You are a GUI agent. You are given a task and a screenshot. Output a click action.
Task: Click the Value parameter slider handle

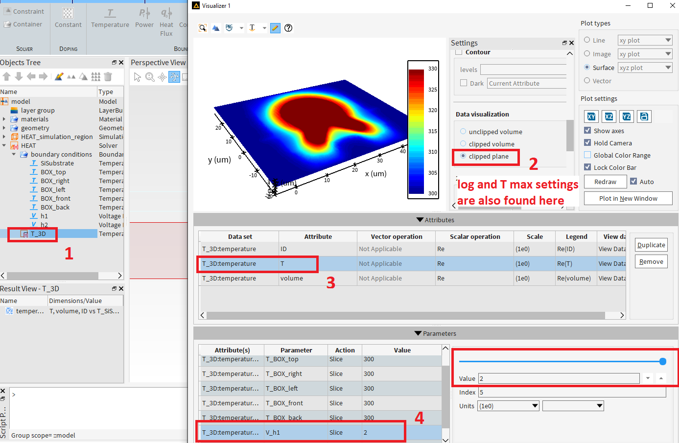[663, 361]
